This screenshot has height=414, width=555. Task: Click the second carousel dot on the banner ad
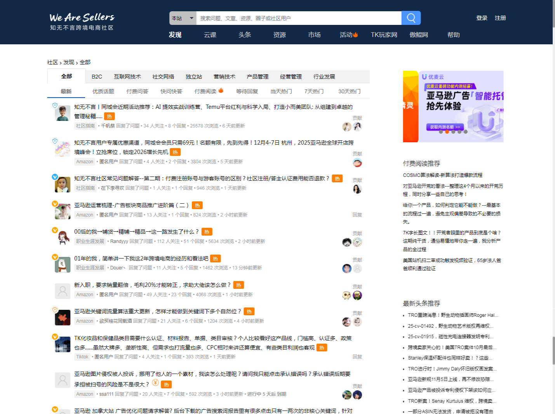coord(447,131)
